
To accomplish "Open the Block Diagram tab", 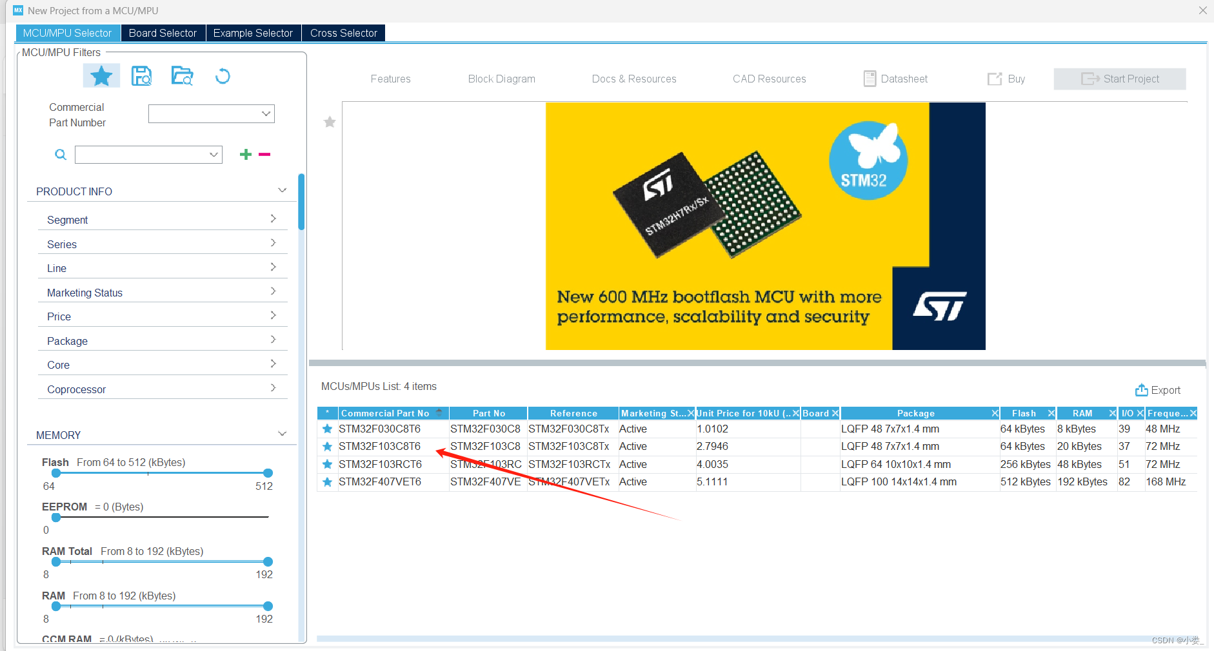I will [501, 79].
